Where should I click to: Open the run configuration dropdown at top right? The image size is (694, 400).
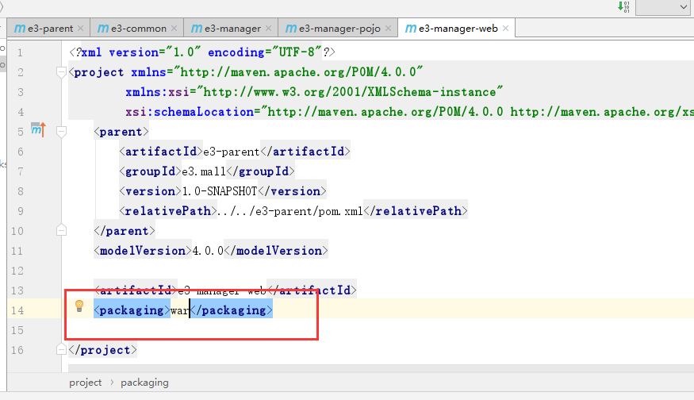pyautogui.click(x=662, y=7)
